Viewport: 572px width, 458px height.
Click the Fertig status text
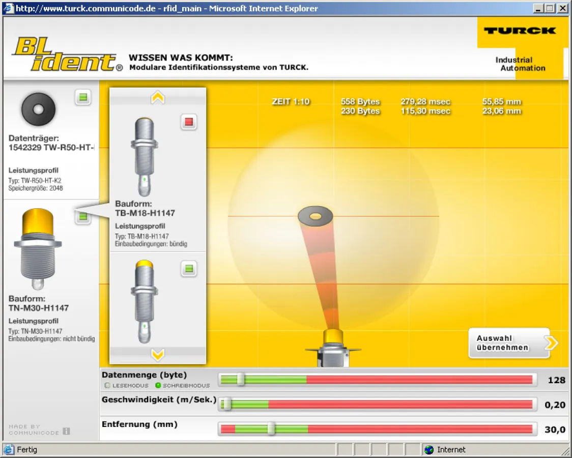click(x=27, y=450)
